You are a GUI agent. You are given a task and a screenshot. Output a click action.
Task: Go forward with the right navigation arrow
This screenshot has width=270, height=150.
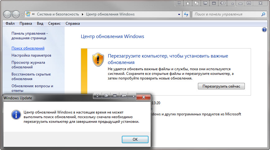point(16,15)
